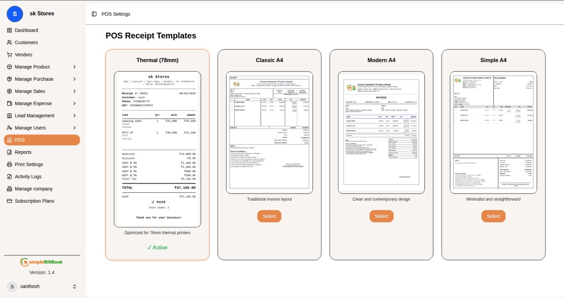The width and height of the screenshot is (564, 298).
Task: Select the Modern A4 template
Action: pyautogui.click(x=381, y=216)
